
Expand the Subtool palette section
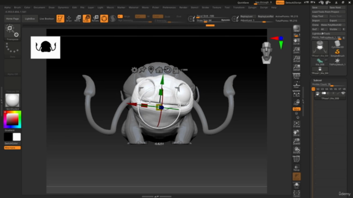318,80
